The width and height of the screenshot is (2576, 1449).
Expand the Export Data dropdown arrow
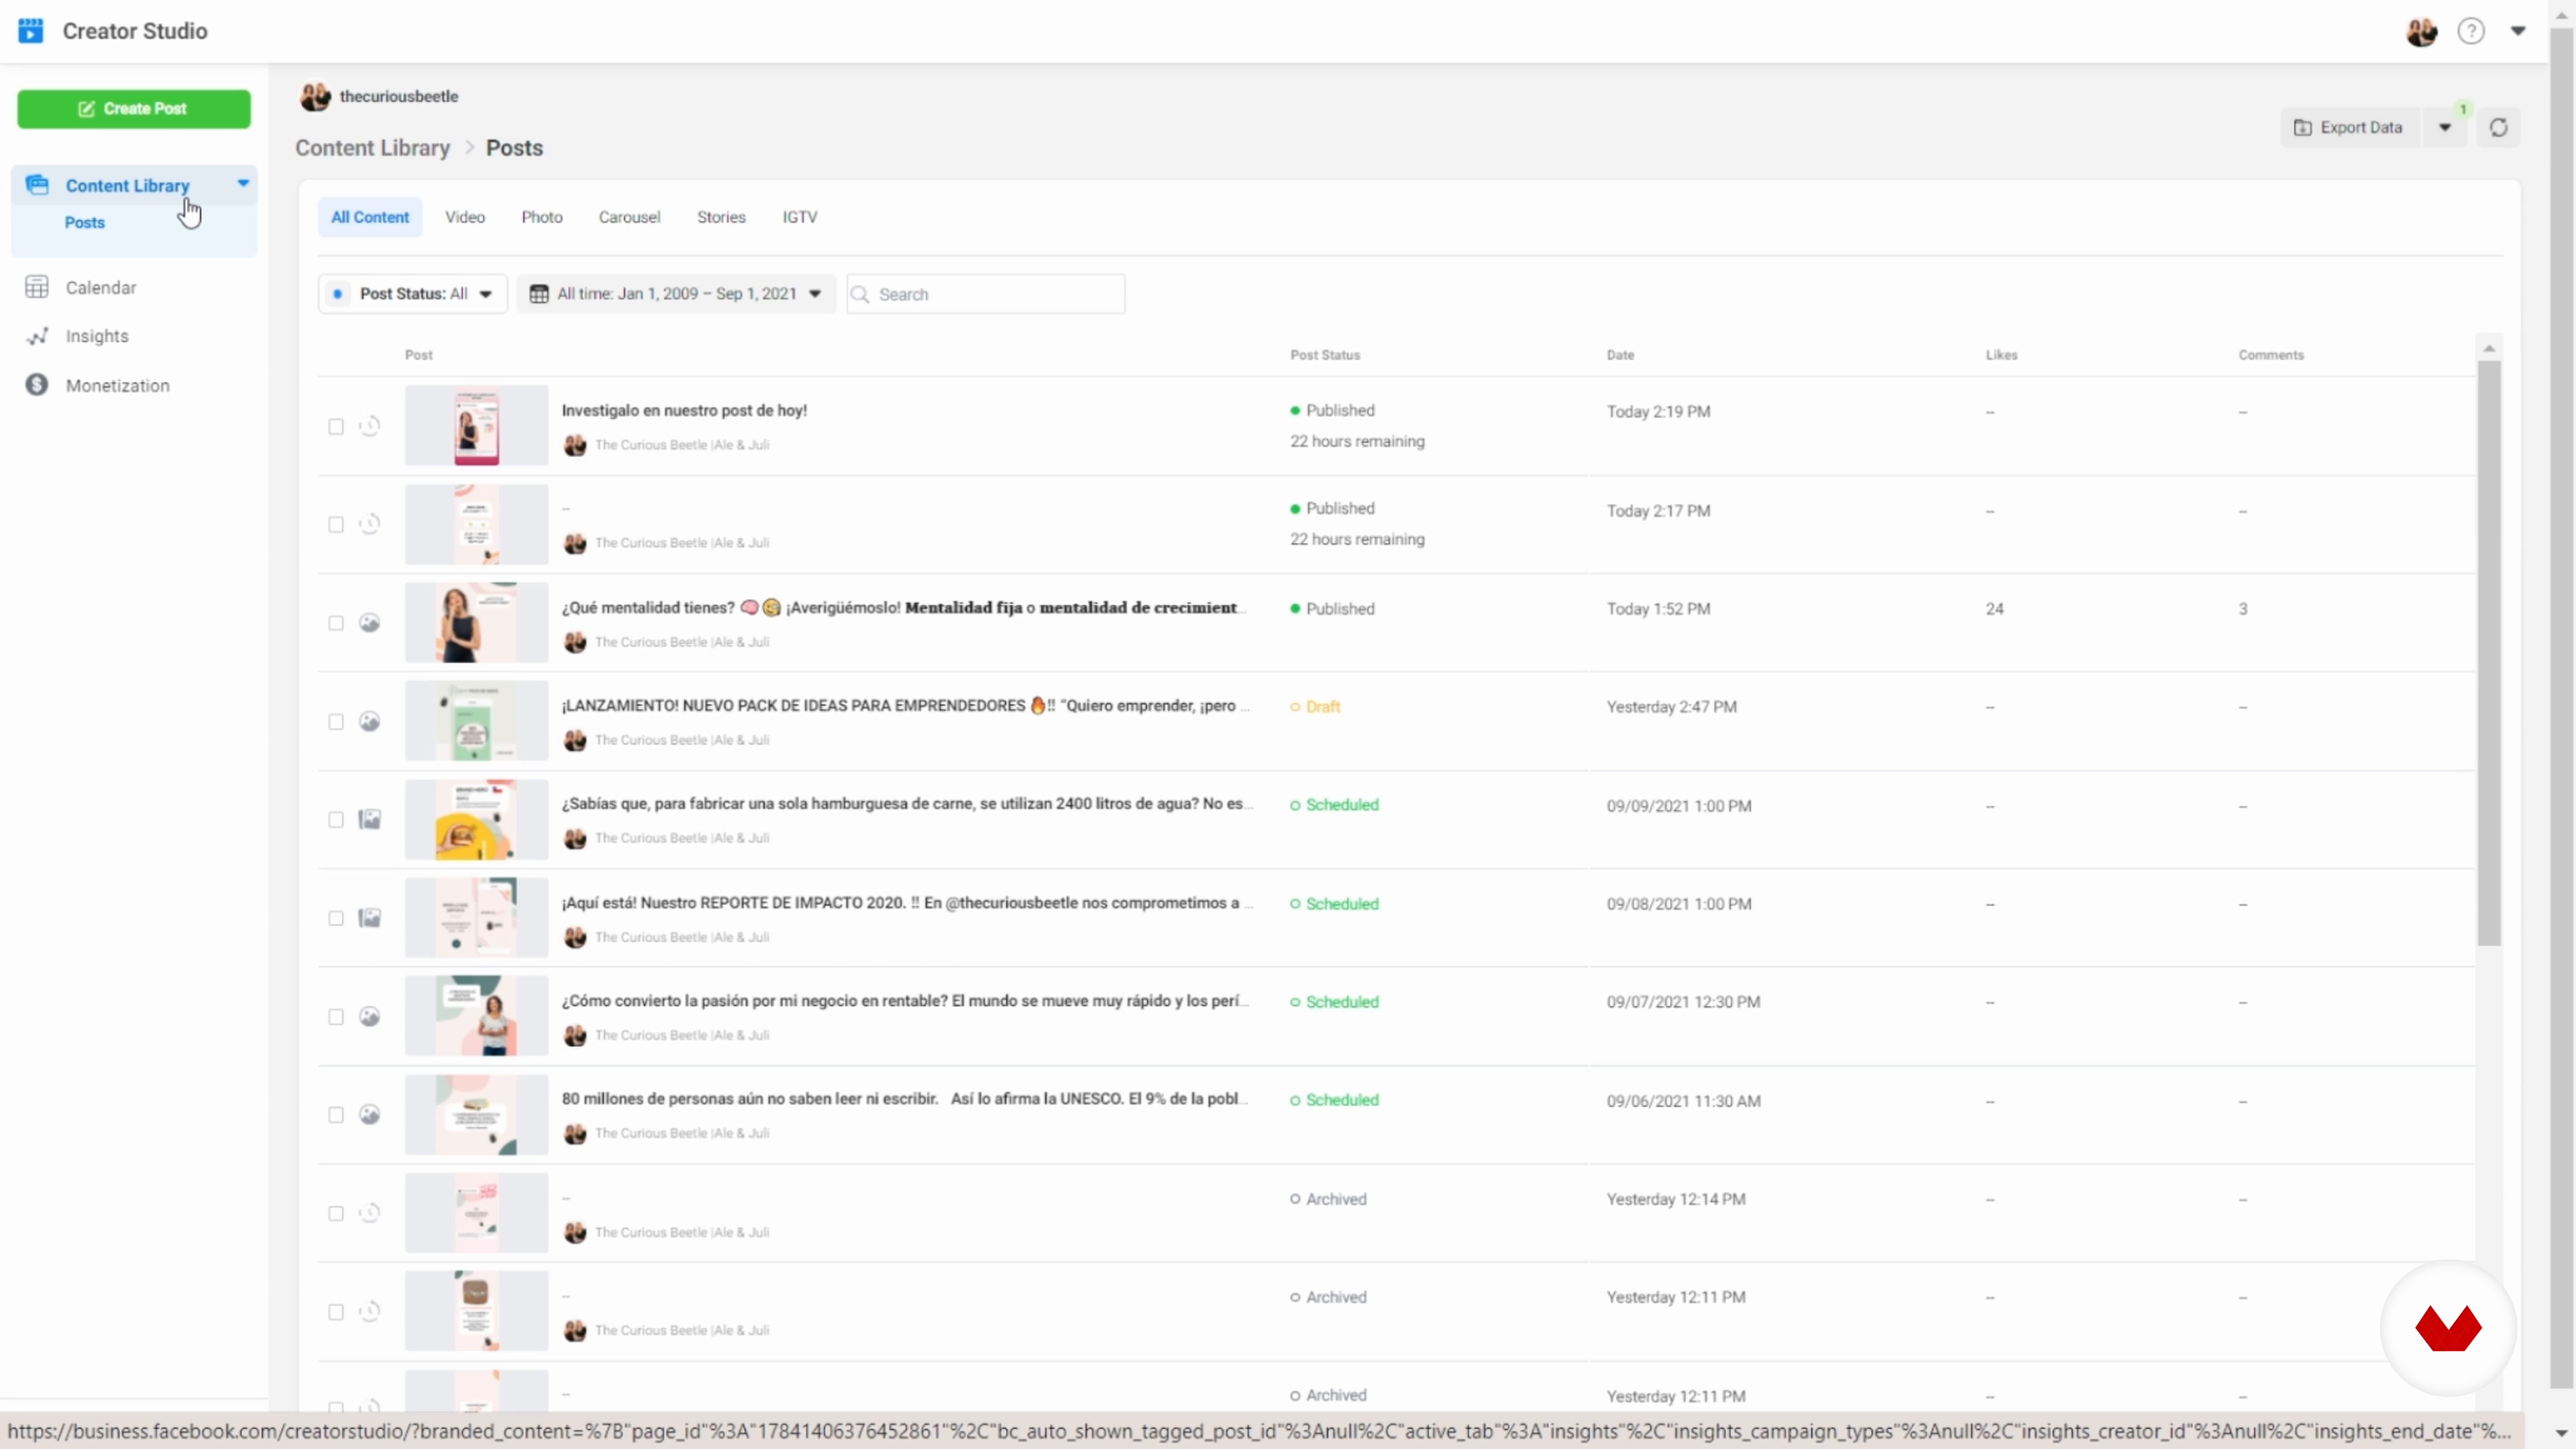(2445, 128)
